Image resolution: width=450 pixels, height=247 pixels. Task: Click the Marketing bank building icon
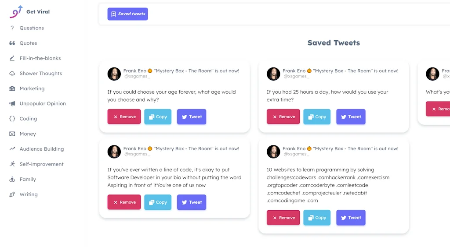[12, 88]
